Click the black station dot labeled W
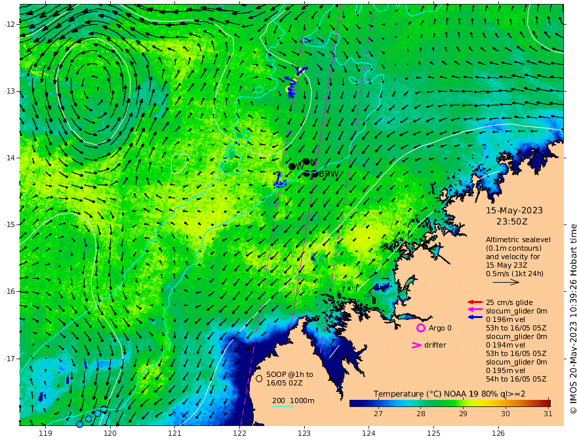577x445 pixels. (292, 166)
